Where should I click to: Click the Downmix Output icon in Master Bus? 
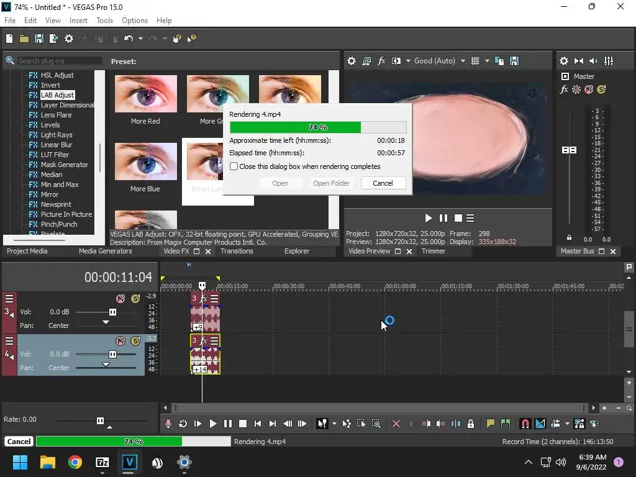pos(579,61)
